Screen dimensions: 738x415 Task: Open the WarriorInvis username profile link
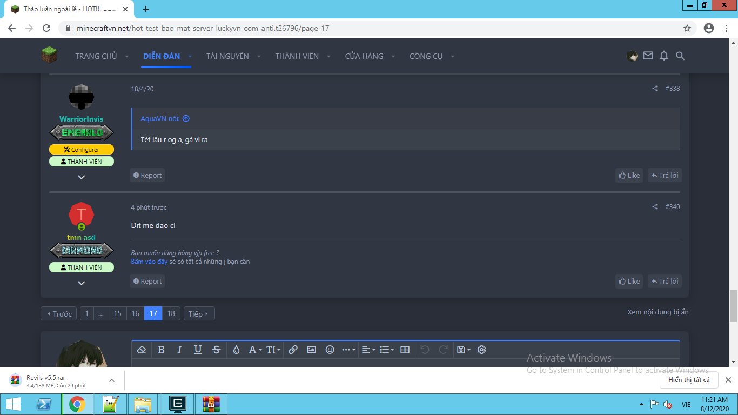(81, 119)
